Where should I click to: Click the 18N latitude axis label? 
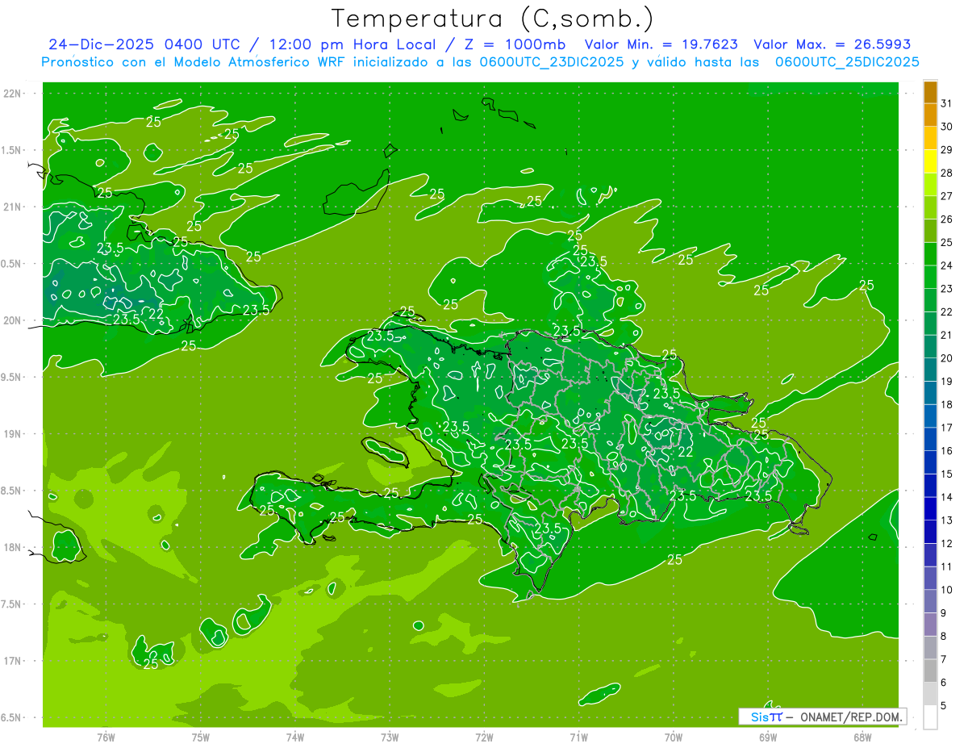[12, 547]
